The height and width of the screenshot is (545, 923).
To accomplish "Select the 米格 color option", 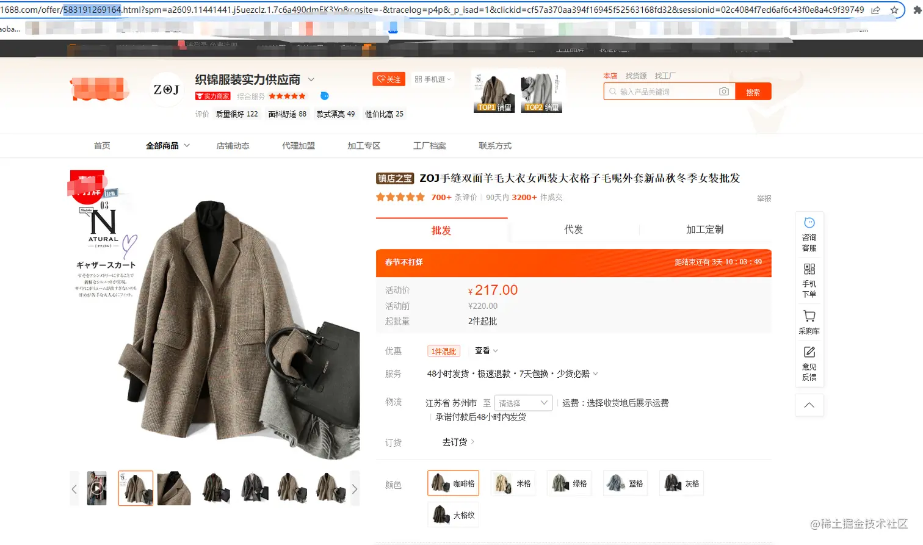I will click(513, 483).
